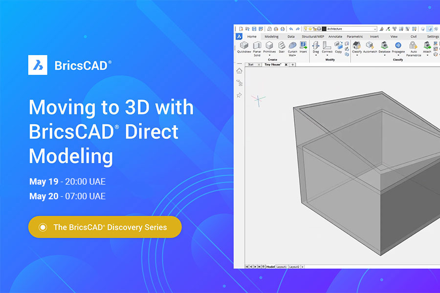
Task: Switch to the Layout1 tab
Action: point(282,267)
